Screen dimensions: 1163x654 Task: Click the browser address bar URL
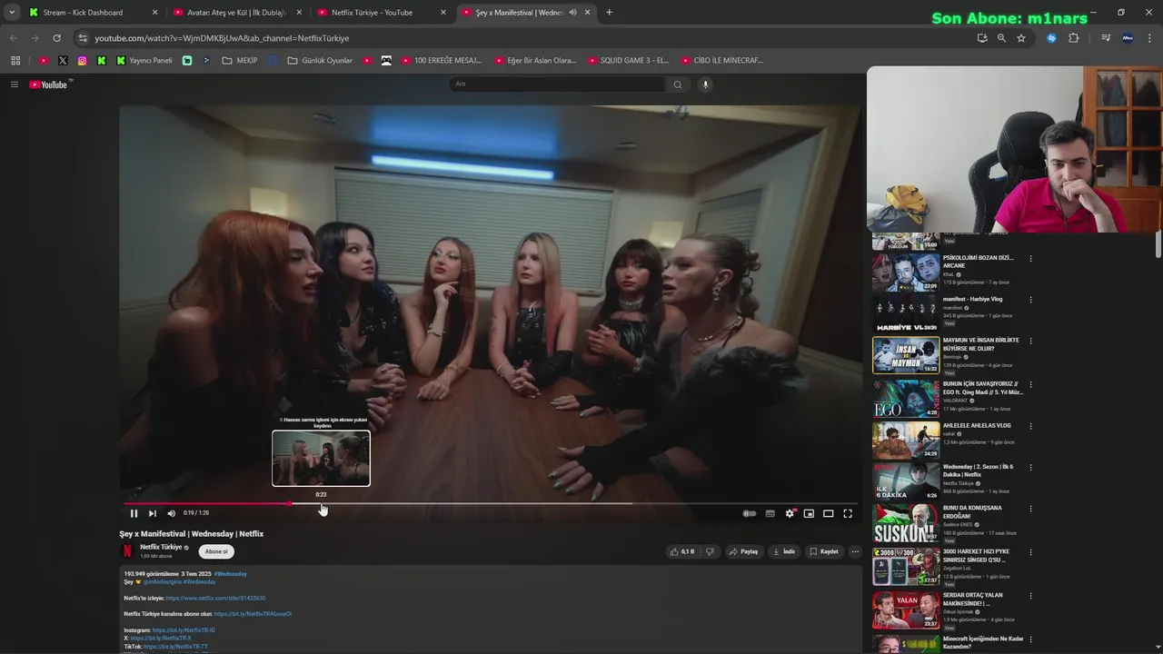[222, 38]
